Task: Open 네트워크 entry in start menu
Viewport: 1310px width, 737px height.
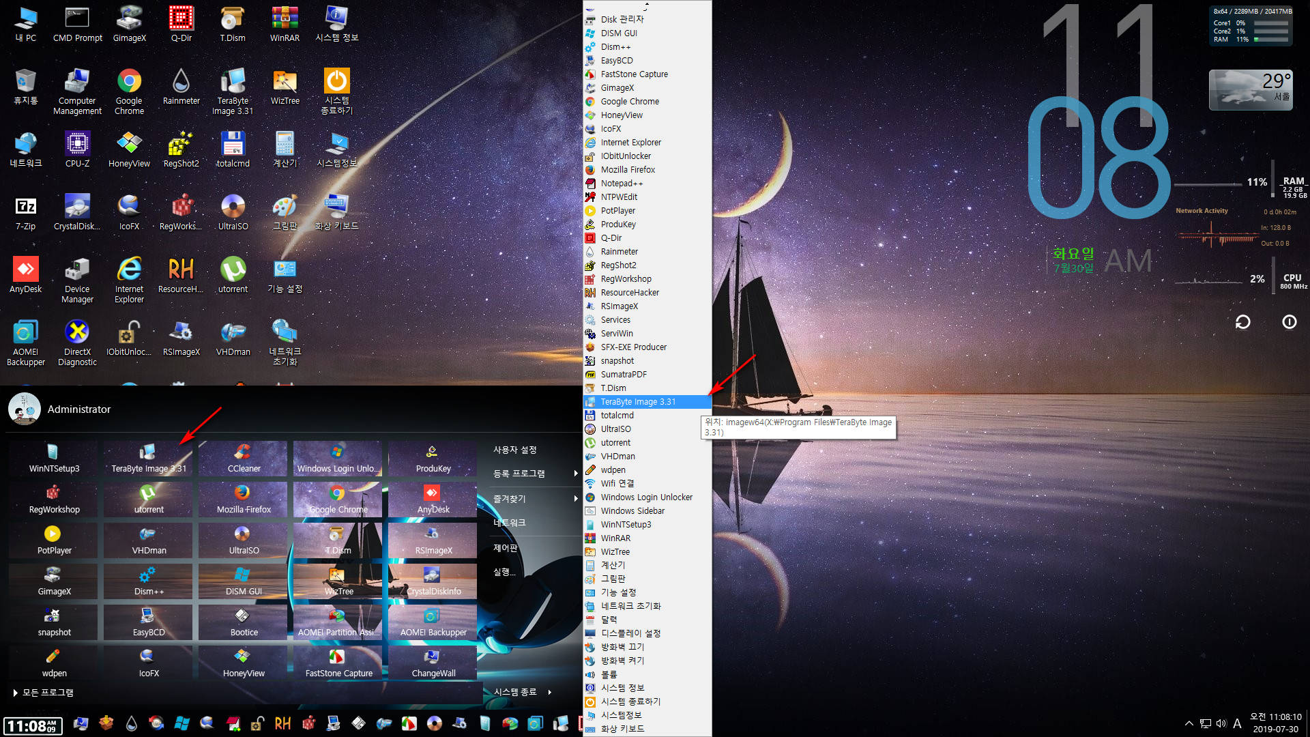Action: click(510, 523)
